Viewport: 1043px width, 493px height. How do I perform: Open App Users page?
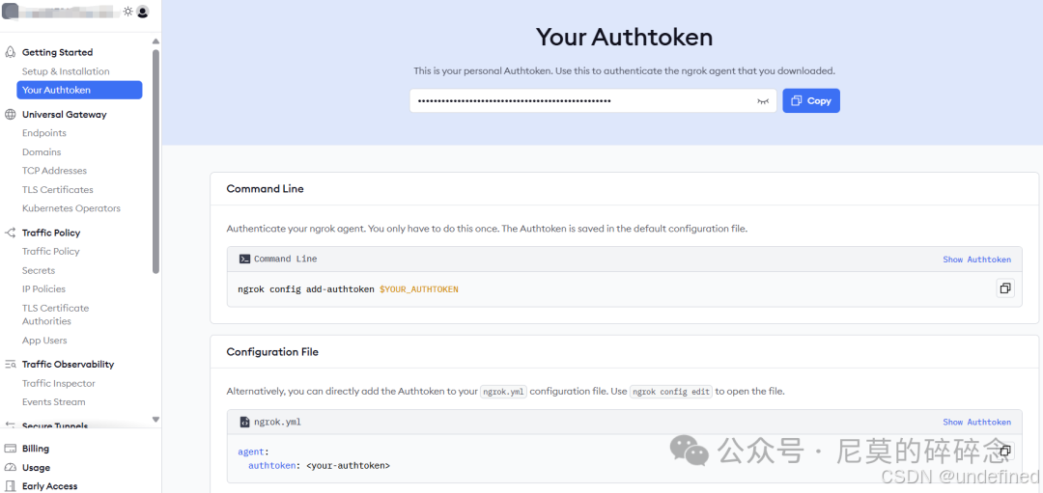point(44,341)
